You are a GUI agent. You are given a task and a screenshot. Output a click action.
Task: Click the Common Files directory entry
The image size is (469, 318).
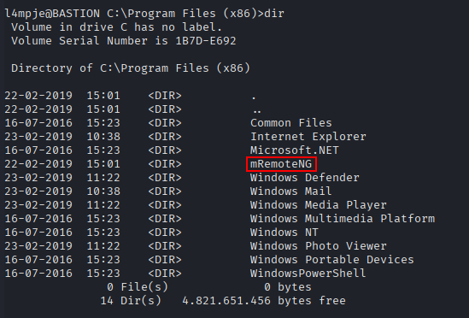[291, 123]
